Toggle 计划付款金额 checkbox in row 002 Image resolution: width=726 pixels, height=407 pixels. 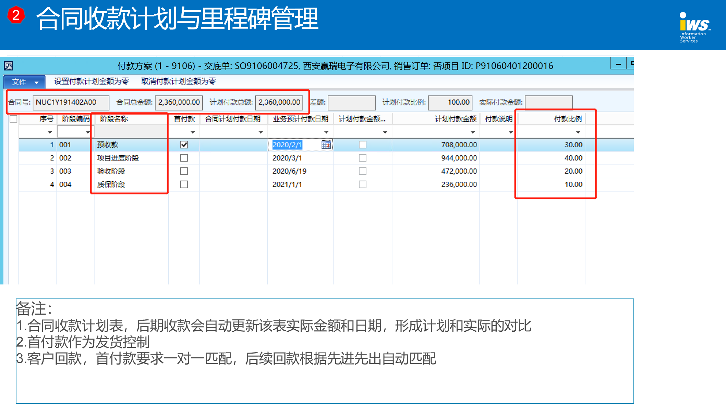click(363, 158)
